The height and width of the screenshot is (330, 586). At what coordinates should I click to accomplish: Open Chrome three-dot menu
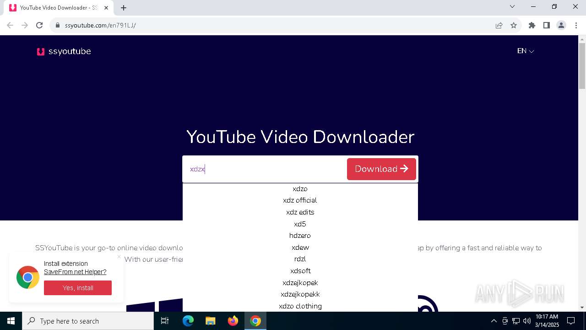(576, 25)
